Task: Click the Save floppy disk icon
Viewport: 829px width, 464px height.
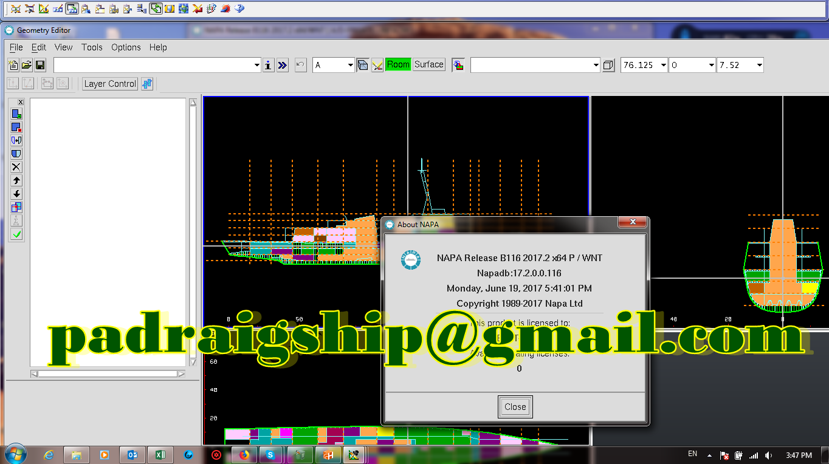Action: (x=40, y=65)
